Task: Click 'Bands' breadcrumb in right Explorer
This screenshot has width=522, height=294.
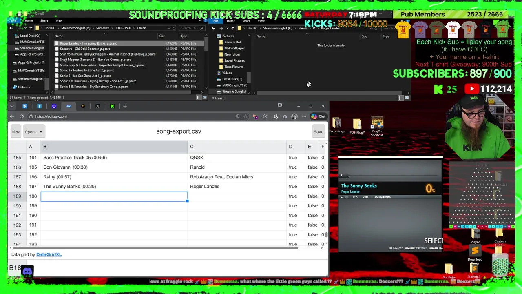Action: coord(303,28)
